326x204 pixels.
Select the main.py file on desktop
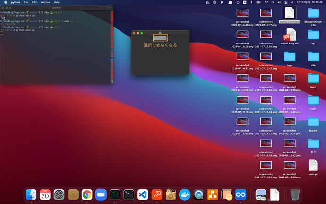(313, 167)
